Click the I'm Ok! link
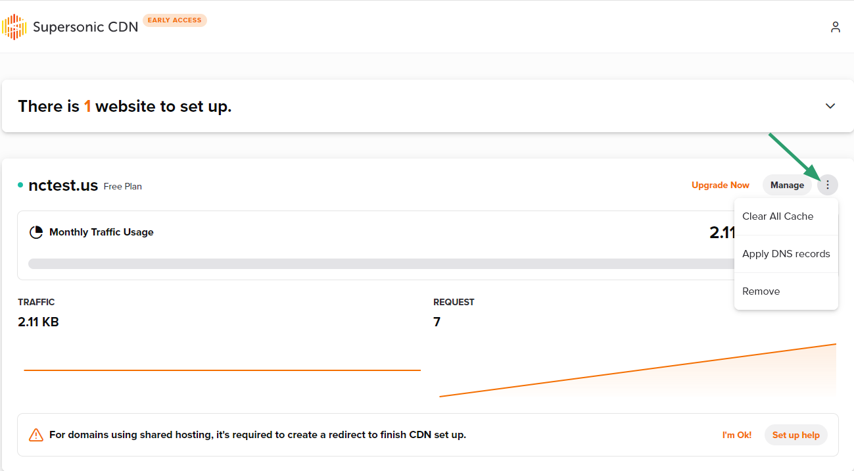The image size is (854, 471). 736,435
